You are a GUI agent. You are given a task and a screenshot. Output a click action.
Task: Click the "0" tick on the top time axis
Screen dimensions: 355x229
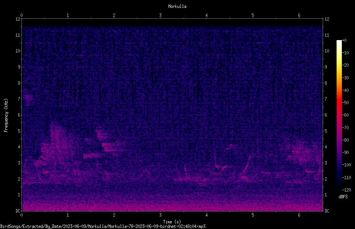[x=21, y=15]
